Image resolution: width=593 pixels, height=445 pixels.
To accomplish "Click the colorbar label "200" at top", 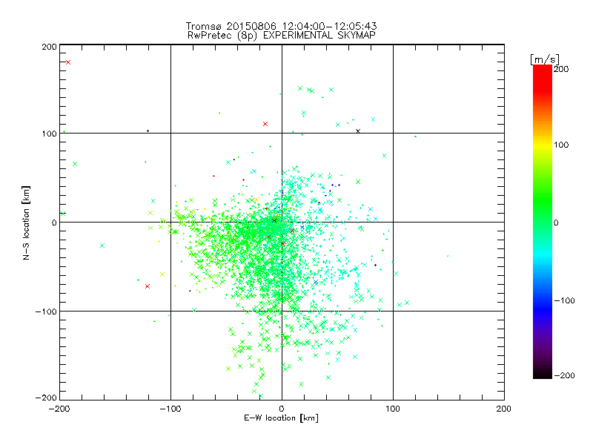I will 561,69.
